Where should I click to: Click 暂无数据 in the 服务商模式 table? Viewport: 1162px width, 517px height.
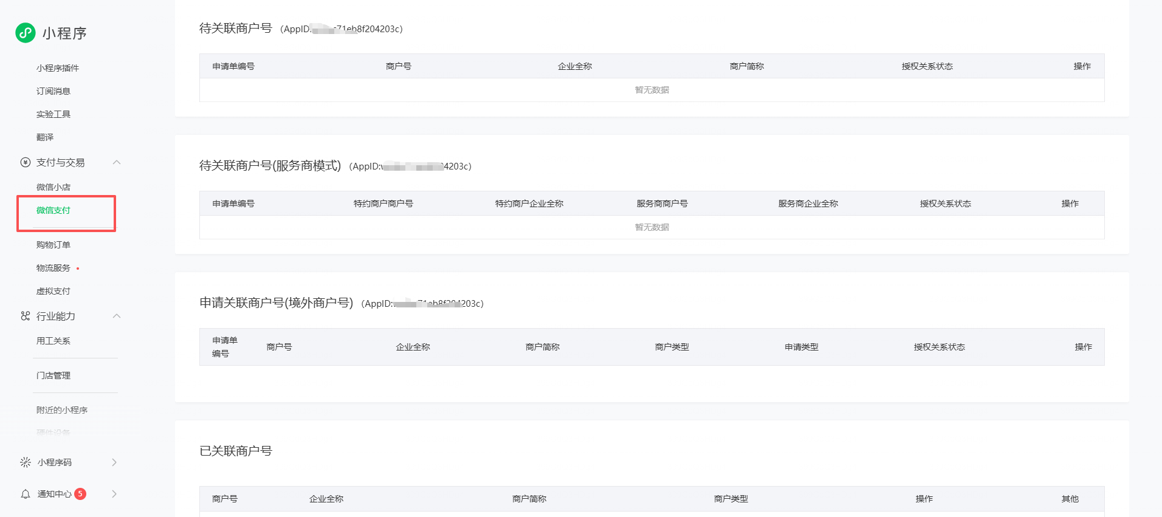tap(652, 227)
